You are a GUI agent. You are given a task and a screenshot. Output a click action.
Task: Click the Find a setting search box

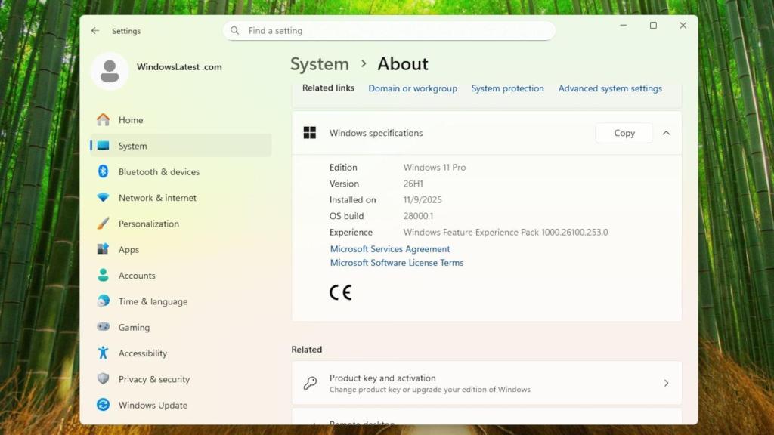pos(389,30)
